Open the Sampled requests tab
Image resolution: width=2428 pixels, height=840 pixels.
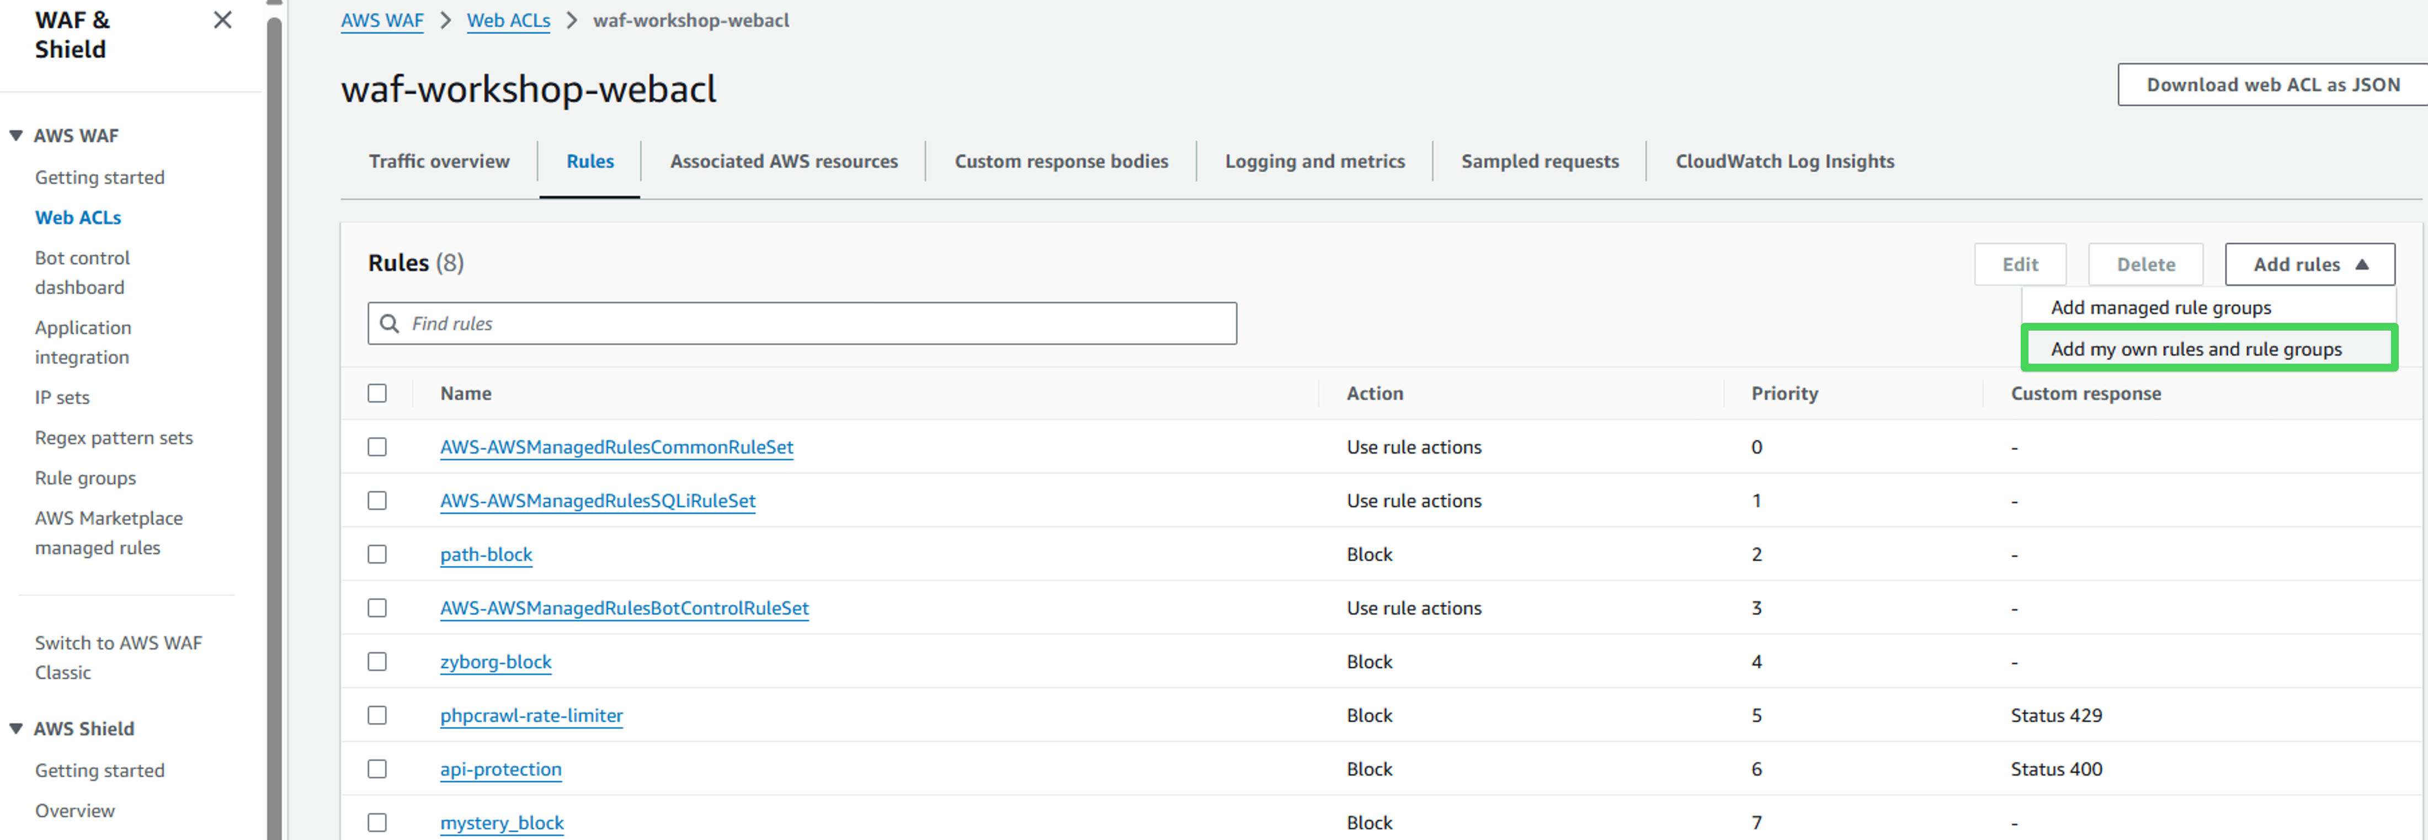point(1539,161)
